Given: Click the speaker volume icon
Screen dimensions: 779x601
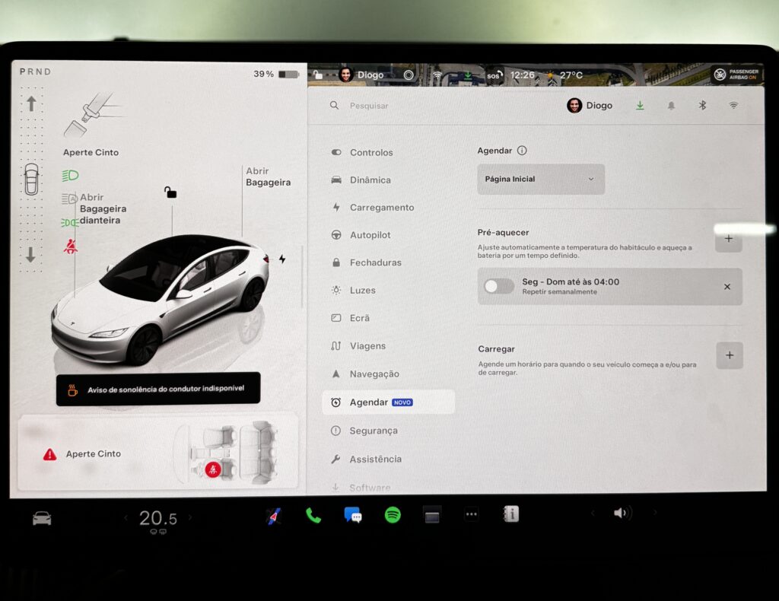Looking at the screenshot, I should 622,514.
